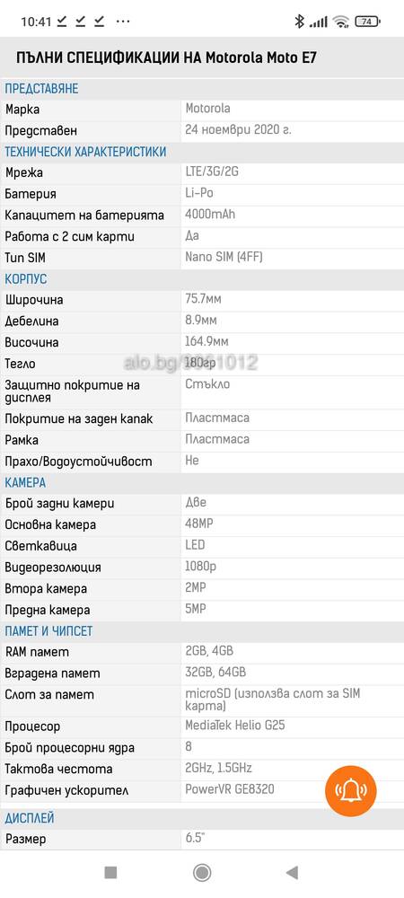Screen dimensions: 404x898
Task: Tap the ДИСПЛЕЙ section header
Action: [x=30, y=817]
